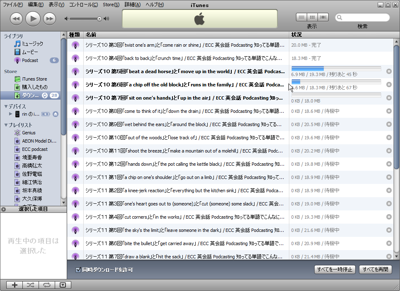The height and width of the screenshot is (291, 400).
Task: Switch to Cover Flow view
Action: (323, 17)
